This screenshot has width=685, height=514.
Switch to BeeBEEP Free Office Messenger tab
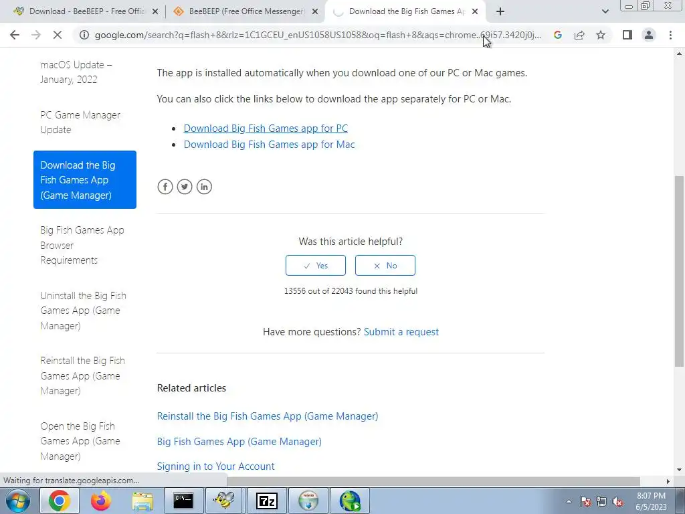(x=246, y=11)
